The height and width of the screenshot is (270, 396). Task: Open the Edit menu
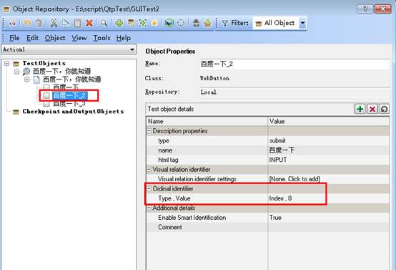coord(32,38)
